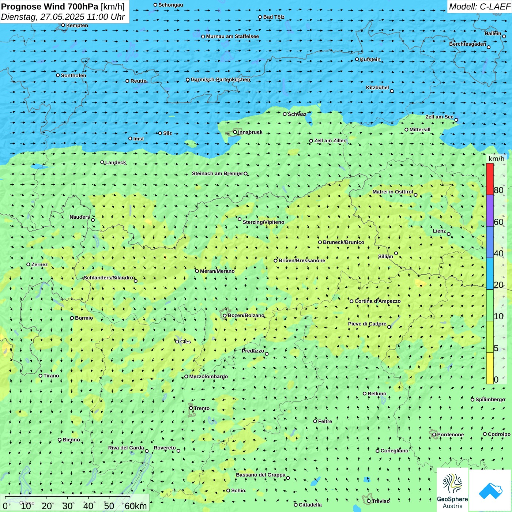
Task: Click the Tirano city marker
Action: 41,376
